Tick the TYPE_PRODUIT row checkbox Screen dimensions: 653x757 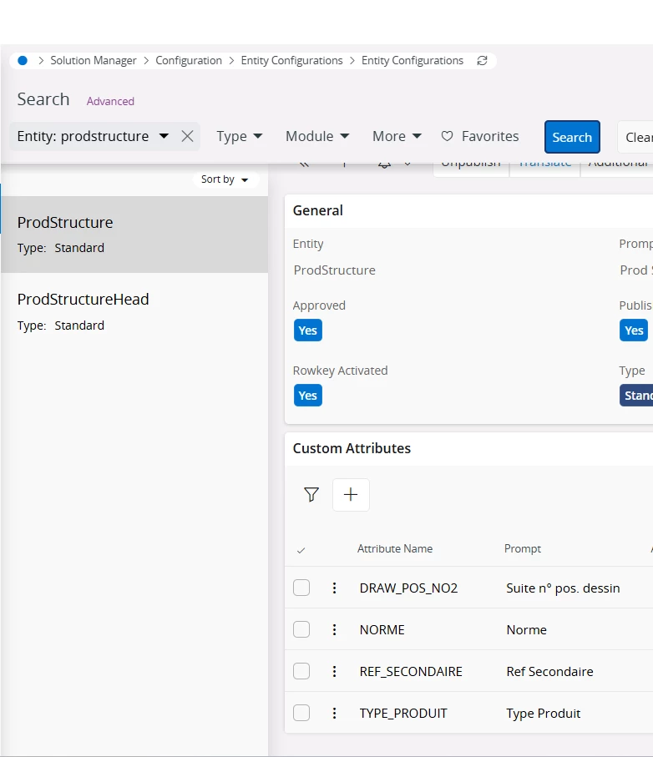(x=301, y=714)
